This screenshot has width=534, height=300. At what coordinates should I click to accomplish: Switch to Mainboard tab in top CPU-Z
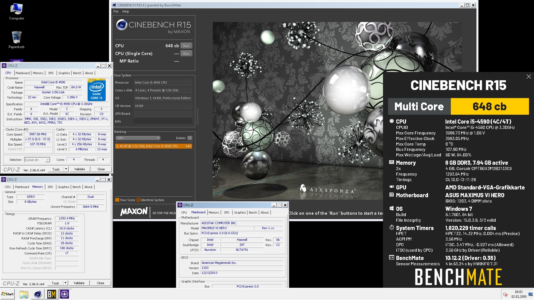[x=23, y=73]
